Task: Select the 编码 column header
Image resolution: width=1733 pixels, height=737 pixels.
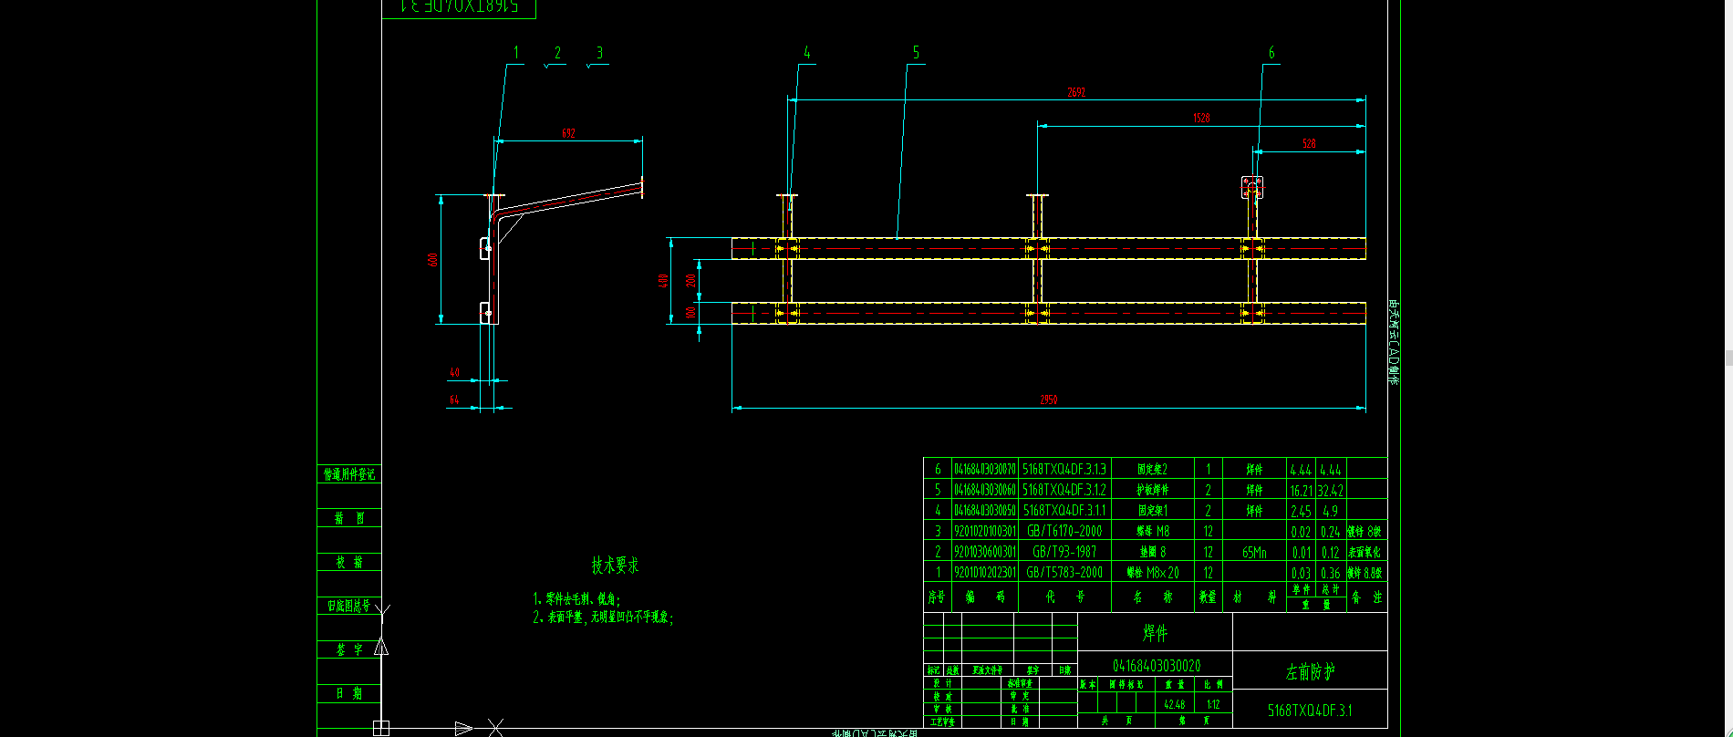Action: [984, 597]
